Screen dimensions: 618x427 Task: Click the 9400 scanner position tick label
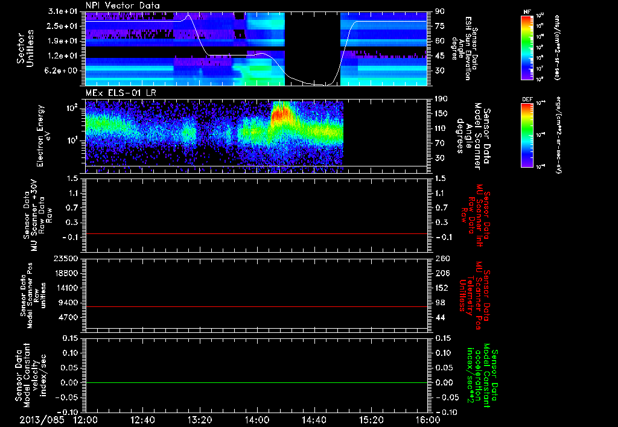[68, 303]
